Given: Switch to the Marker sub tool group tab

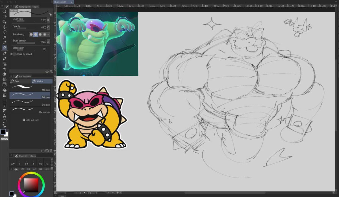Looking at the screenshot, I should 42,81.
